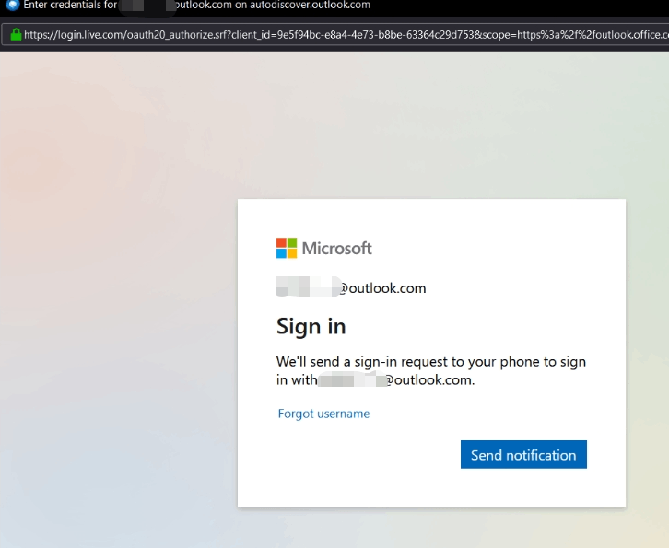Click the Sign in heading text

311,327
